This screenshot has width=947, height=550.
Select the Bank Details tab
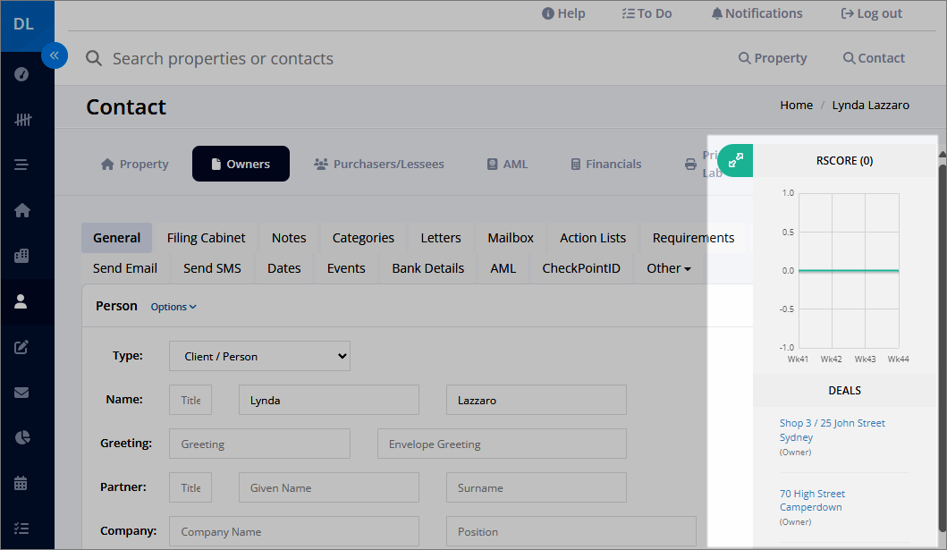click(427, 268)
